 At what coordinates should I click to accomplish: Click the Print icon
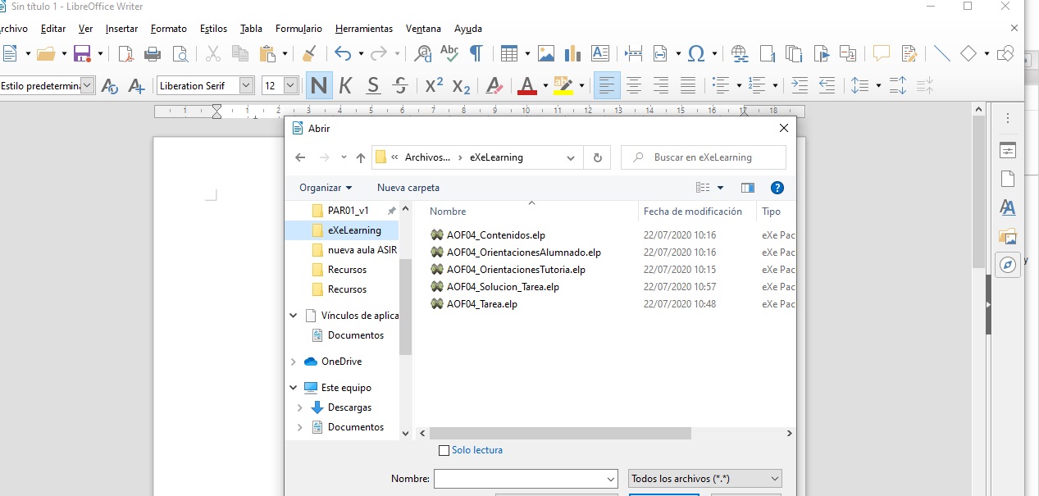[153, 54]
